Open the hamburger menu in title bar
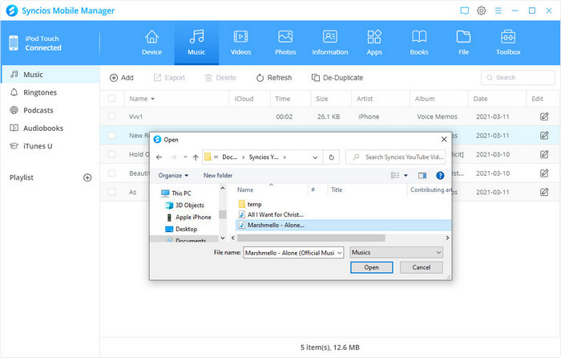The height and width of the screenshot is (358, 561). [498, 10]
